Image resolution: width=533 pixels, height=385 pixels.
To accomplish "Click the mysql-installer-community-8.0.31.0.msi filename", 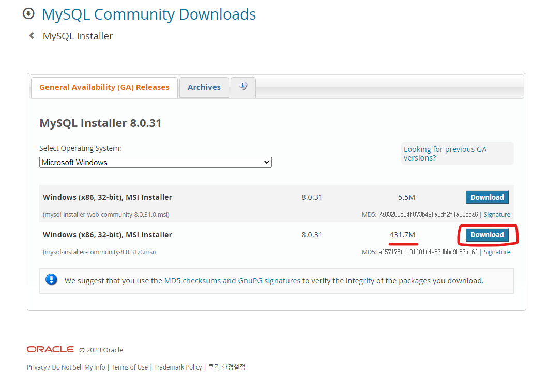I will click(x=99, y=252).
